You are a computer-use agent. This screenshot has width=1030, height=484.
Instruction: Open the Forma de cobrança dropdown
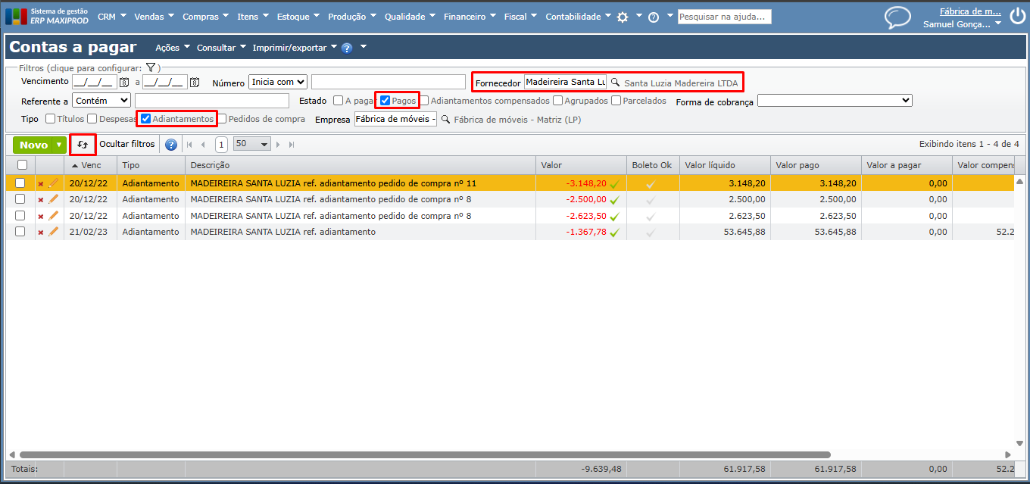(835, 101)
